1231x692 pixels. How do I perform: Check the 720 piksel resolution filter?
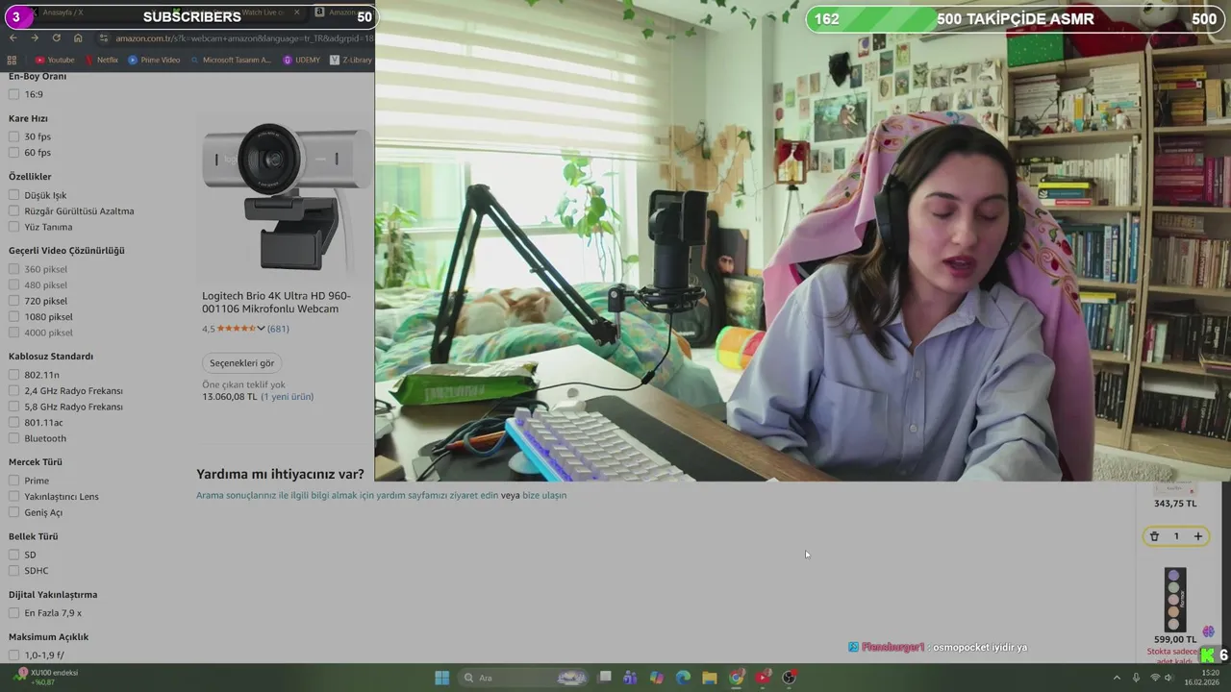pyautogui.click(x=13, y=301)
